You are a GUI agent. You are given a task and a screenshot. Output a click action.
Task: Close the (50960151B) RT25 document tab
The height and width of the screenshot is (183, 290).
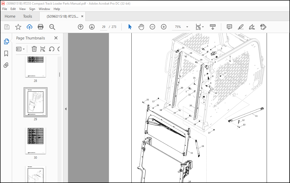pos(82,16)
